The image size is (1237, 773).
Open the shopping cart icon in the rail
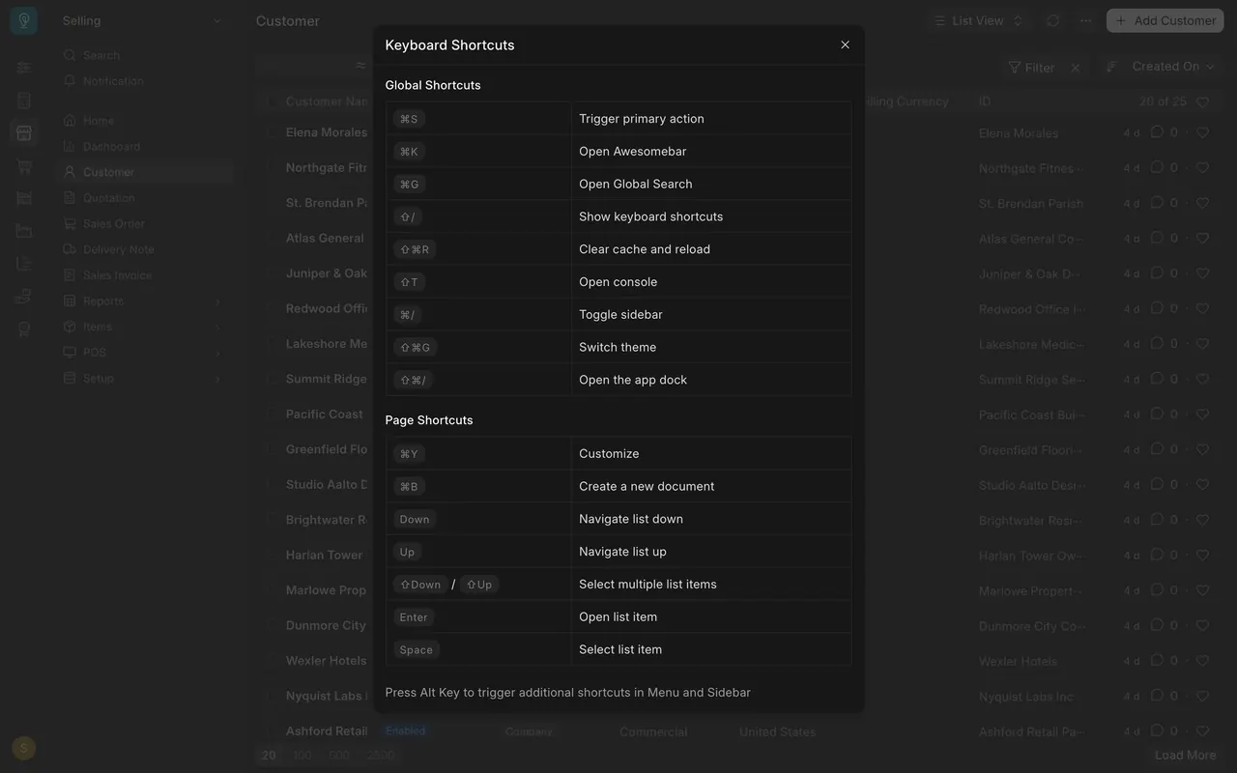pos(24,165)
